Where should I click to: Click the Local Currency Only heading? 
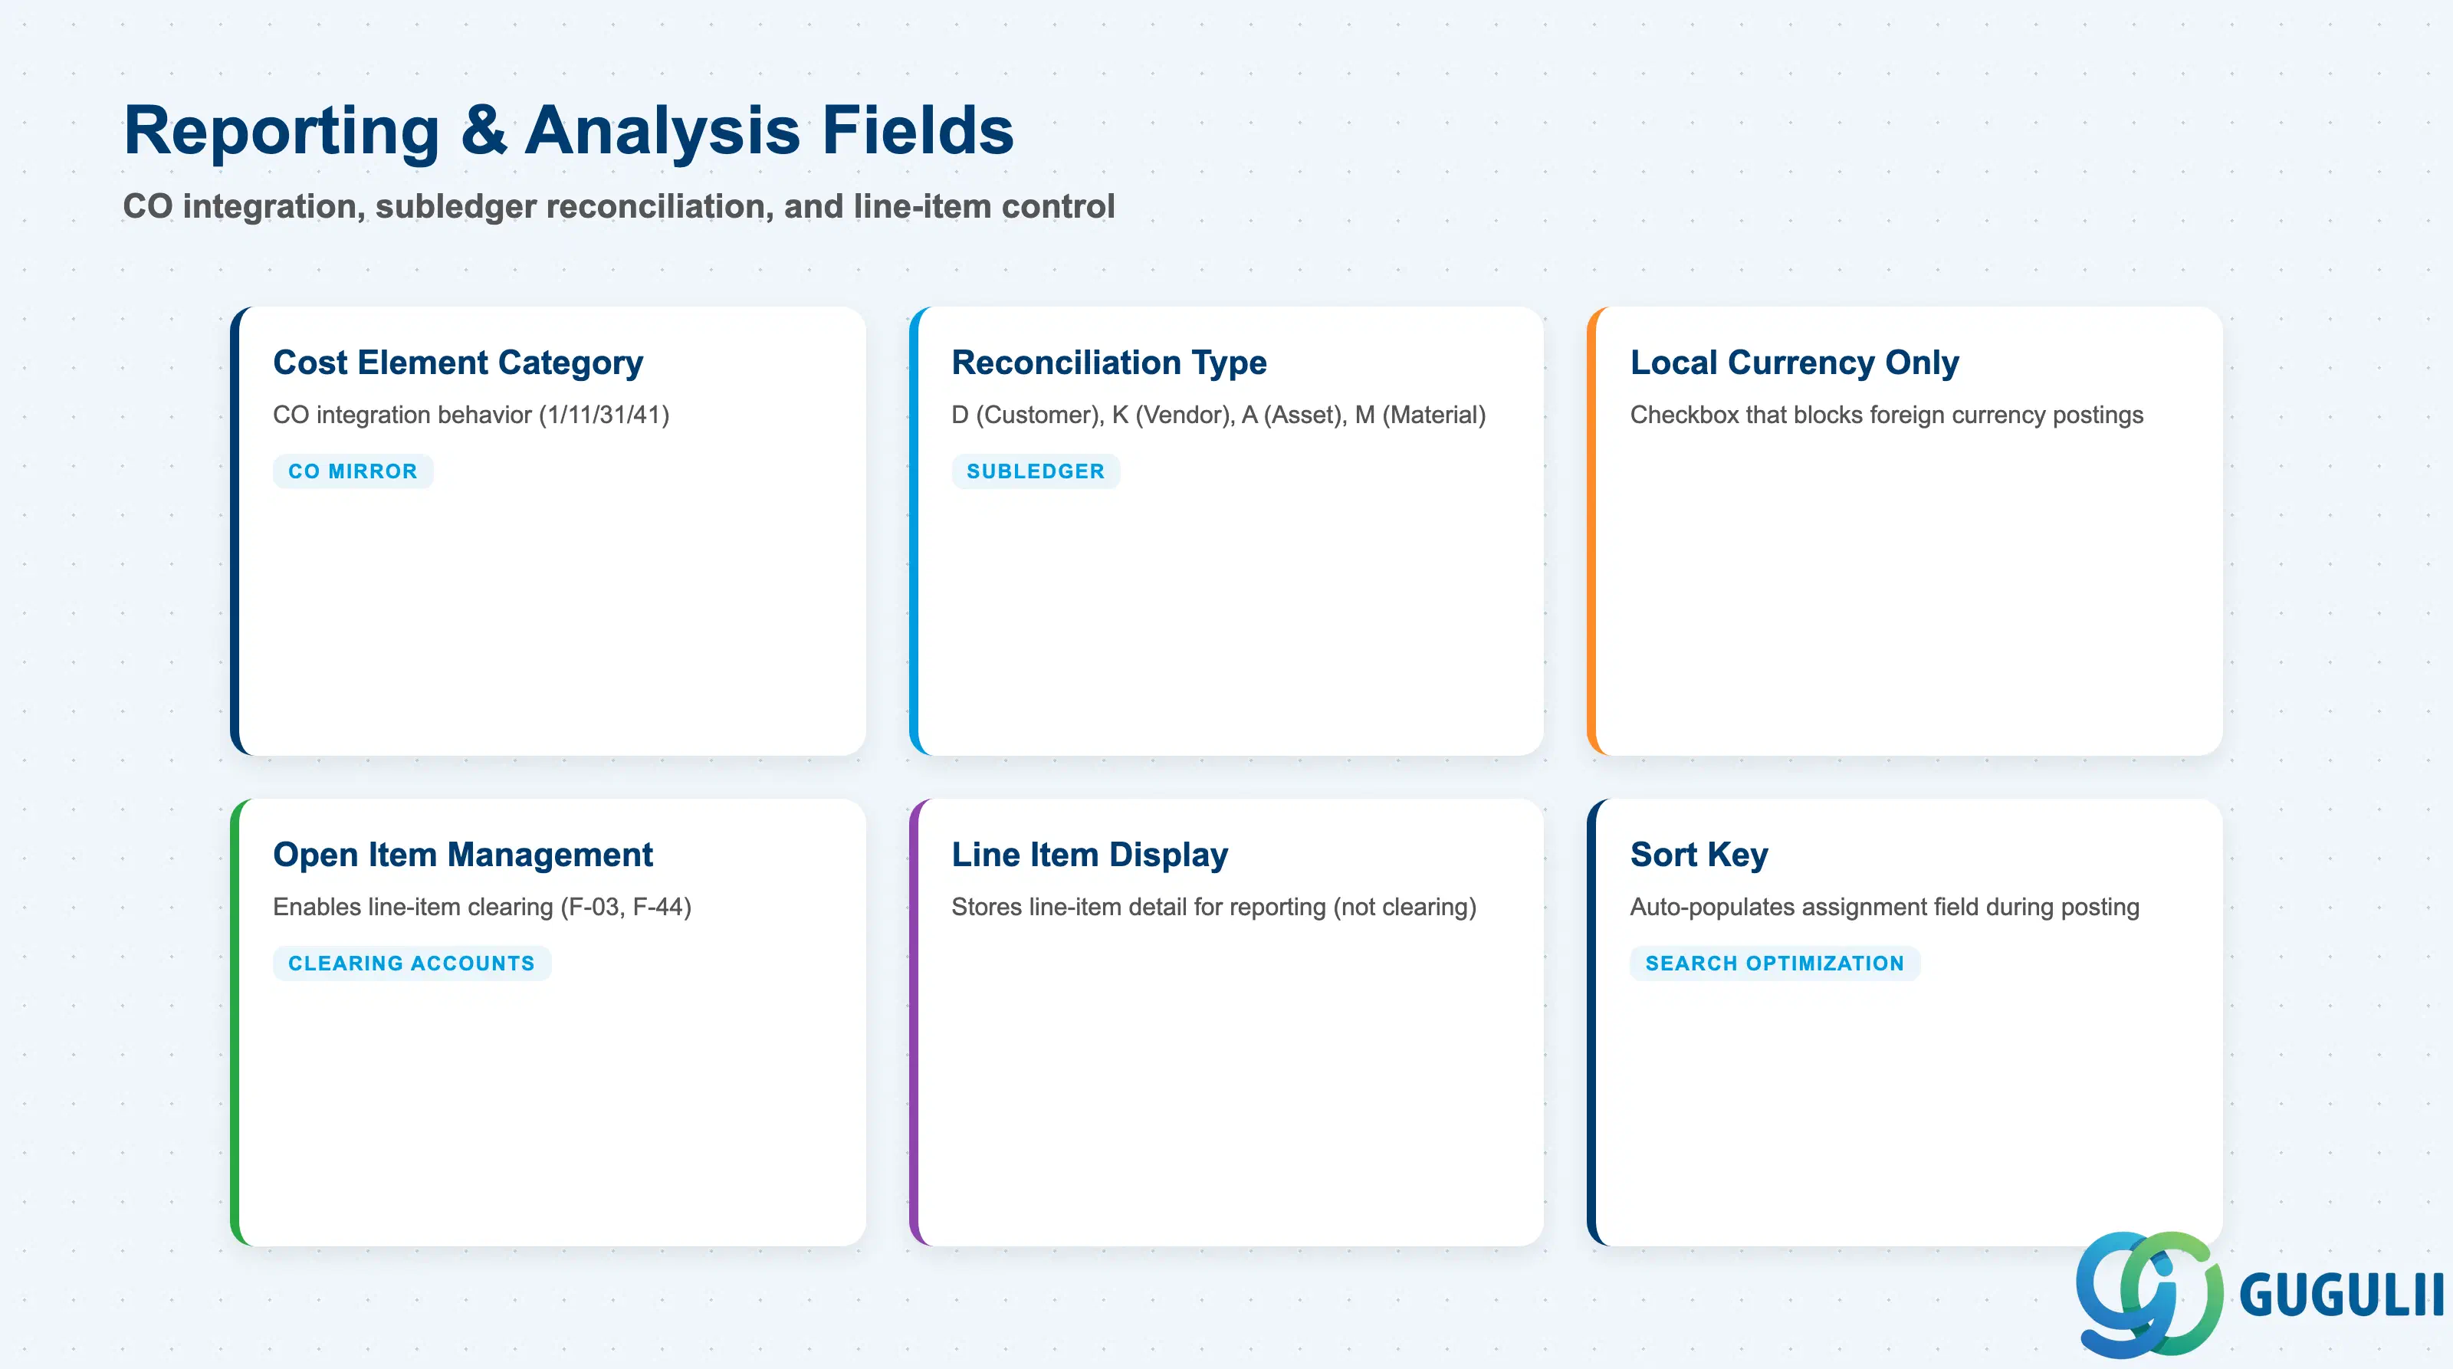point(1795,363)
